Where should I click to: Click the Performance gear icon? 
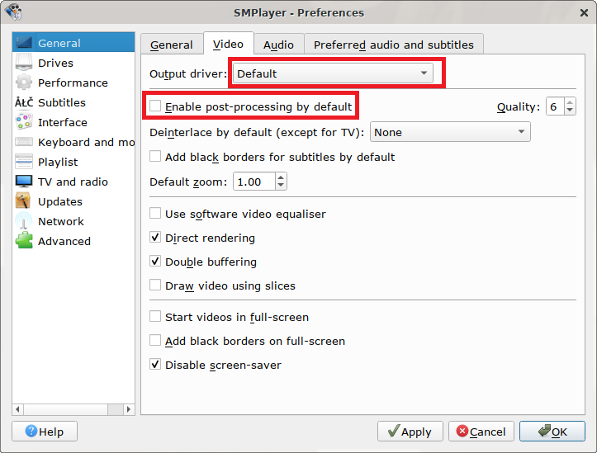24,83
